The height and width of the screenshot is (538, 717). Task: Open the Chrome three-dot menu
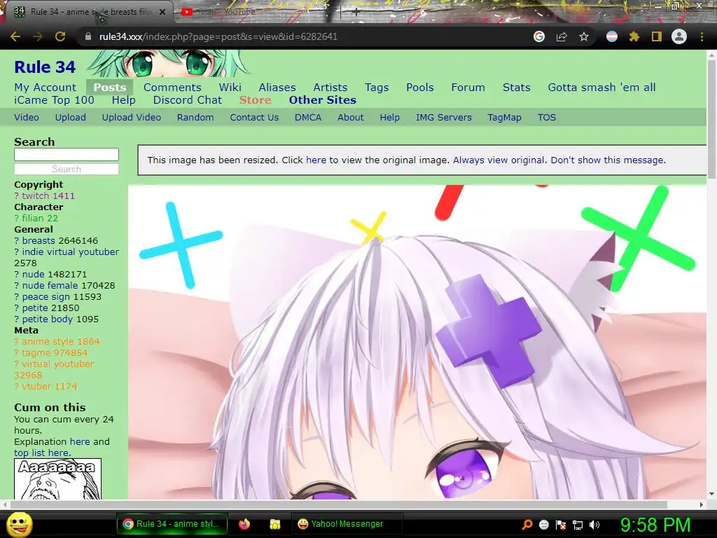coord(702,36)
